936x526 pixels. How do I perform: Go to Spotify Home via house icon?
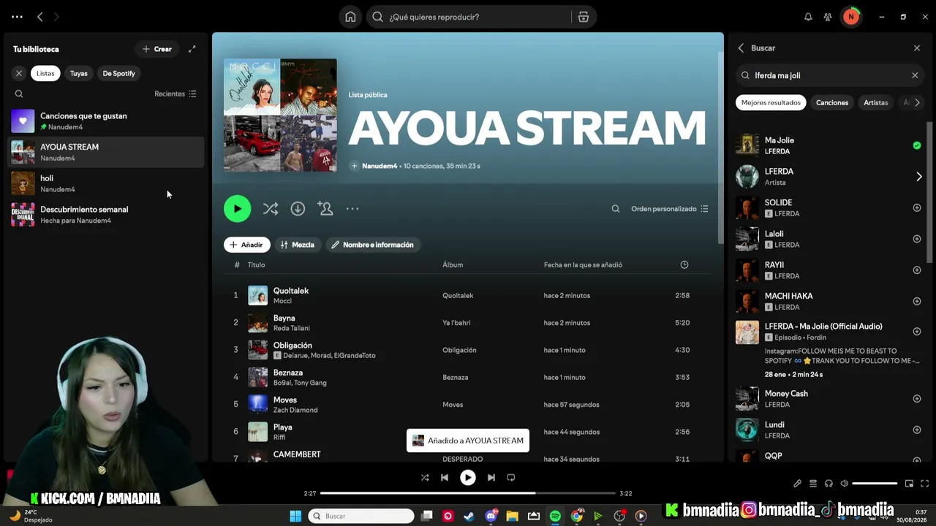coord(350,17)
